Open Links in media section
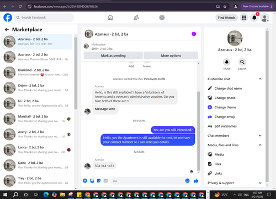Viewport: 276px width, 199px height. coord(215,173)
